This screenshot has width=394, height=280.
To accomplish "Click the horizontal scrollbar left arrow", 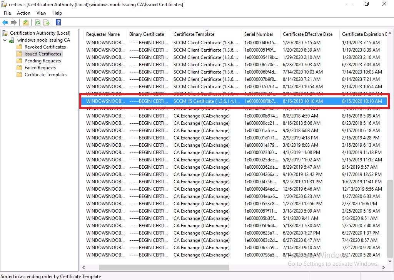I will pyautogui.click(x=83, y=267).
